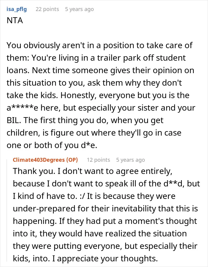Screen dimensions: 208x267
Task: Open timestamp permalink beside 12 points
Action: point(130,160)
